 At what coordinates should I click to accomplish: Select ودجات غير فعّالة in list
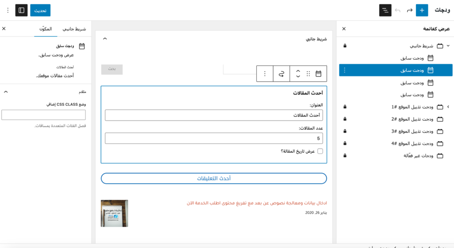[x=395, y=155]
